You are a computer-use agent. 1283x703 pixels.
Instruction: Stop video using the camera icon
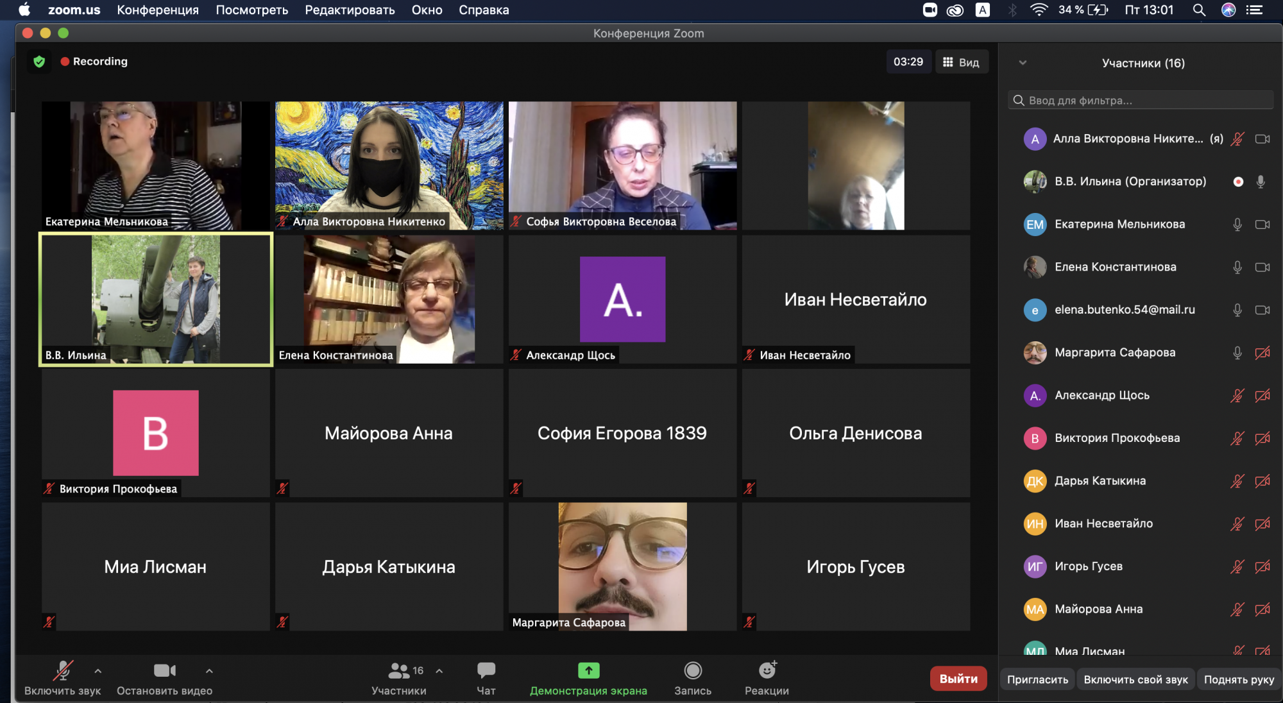pyautogui.click(x=165, y=670)
